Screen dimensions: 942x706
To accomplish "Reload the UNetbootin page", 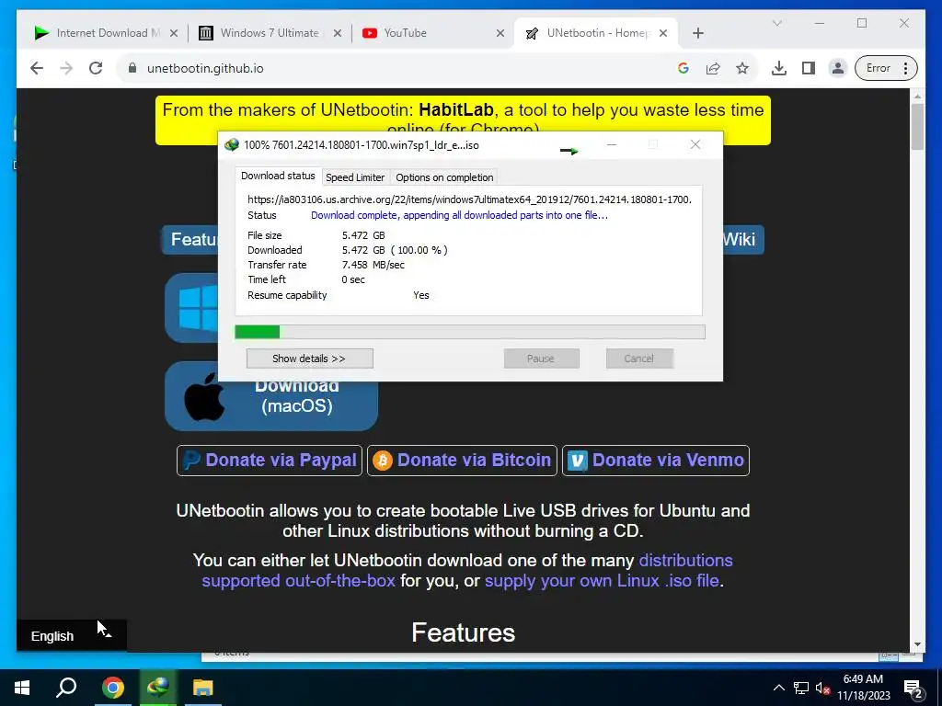I will (96, 68).
